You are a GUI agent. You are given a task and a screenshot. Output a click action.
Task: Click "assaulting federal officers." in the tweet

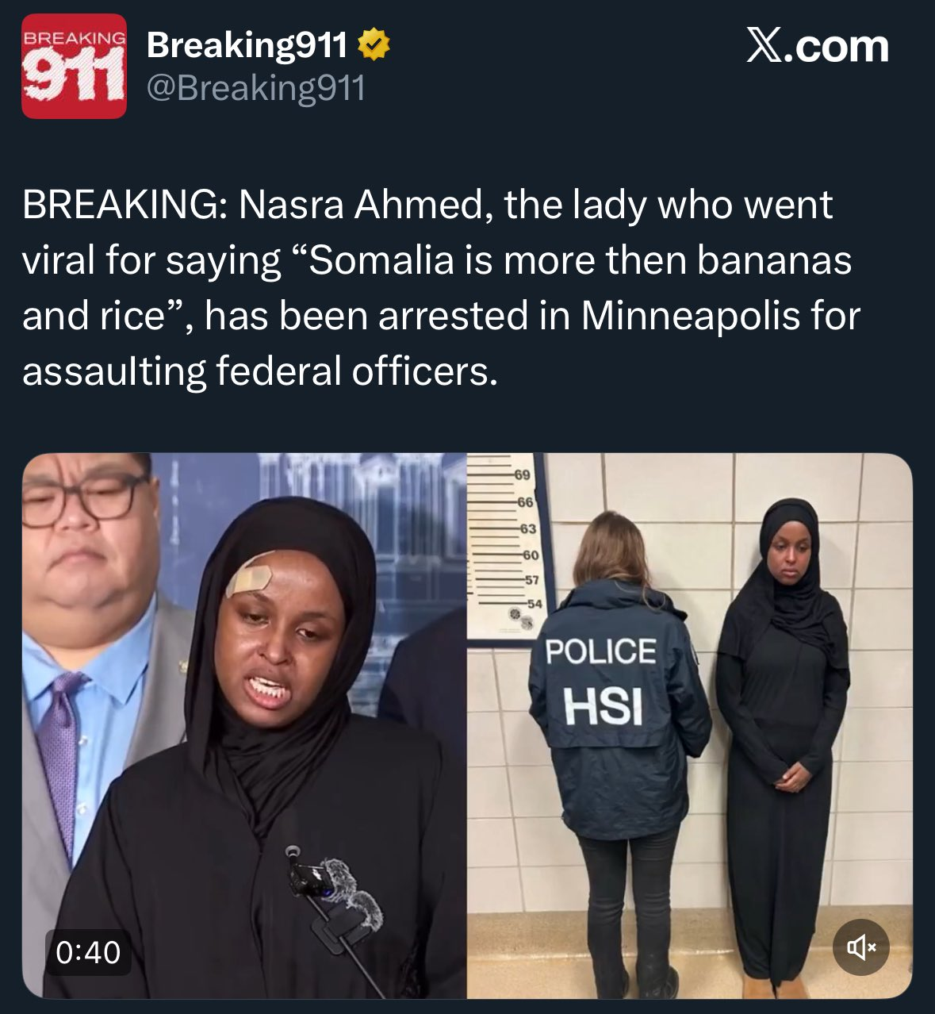click(260, 371)
